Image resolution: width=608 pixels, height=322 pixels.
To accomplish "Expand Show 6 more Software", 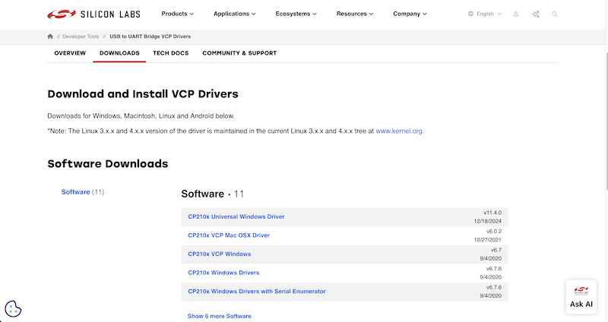I will click(220, 316).
